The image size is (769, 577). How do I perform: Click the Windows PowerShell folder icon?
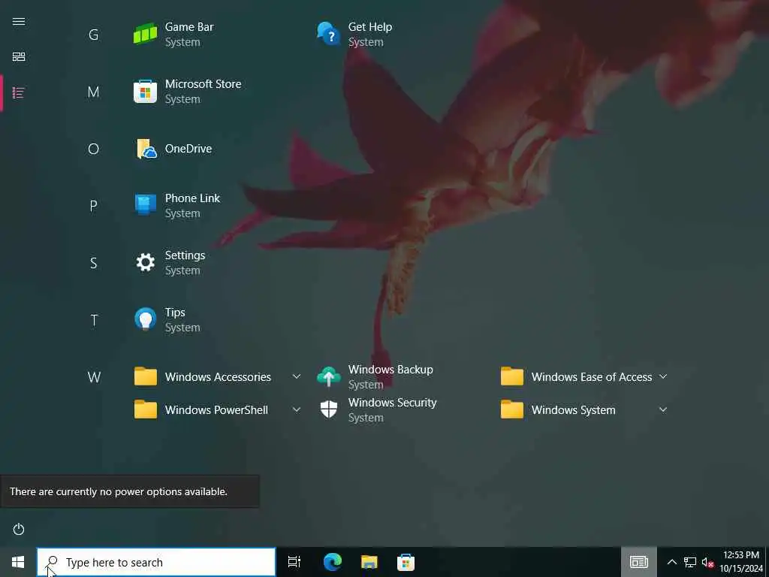[x=145, y=409]
